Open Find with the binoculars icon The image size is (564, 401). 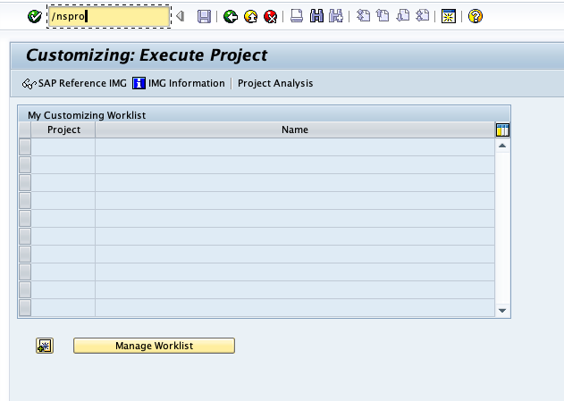316,16
